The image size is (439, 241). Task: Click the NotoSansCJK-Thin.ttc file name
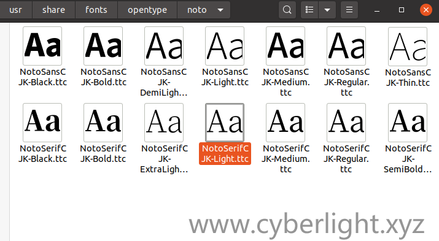408,78
